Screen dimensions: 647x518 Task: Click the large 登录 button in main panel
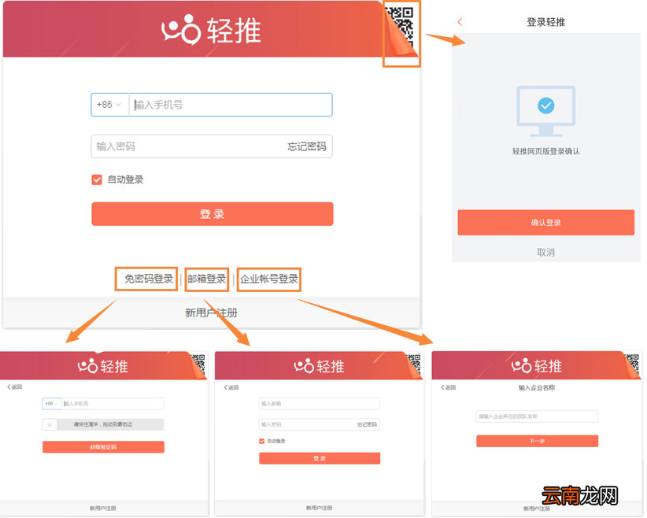coord(212,214)
